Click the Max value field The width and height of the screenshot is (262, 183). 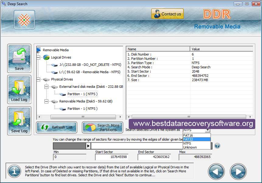point(195,157)
